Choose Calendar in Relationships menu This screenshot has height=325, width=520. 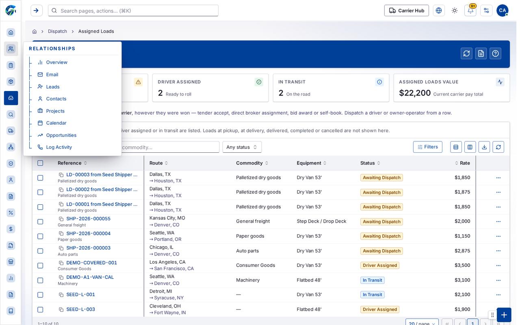(x=56, y=123)
